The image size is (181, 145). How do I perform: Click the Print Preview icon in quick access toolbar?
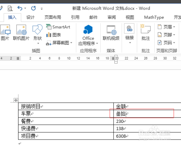pyautogui.click(x=10, y=8)
